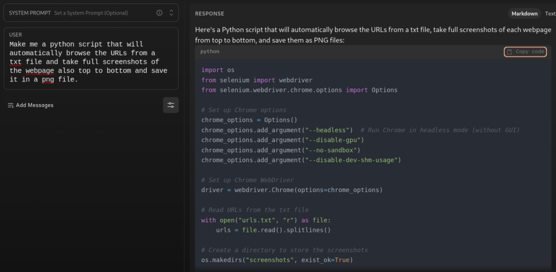Click the "--disable-dev-shm-usage" argument line
The width and height of the screenshot is (556, 272).
click(x=301, y=160)
